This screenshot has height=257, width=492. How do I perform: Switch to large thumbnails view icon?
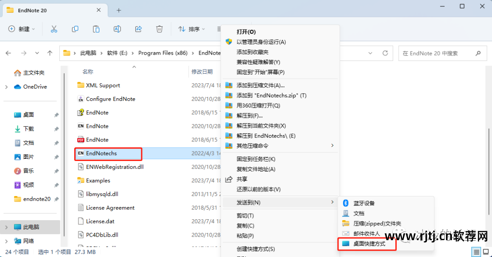(x=486, y=252)
